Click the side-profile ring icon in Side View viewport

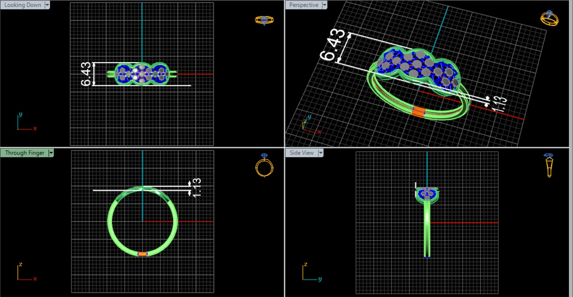click(549, 165)
